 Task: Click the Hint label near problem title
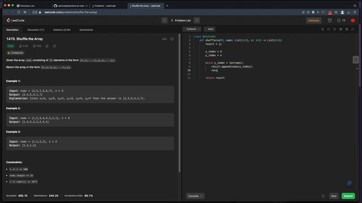[x=164, y=39]
